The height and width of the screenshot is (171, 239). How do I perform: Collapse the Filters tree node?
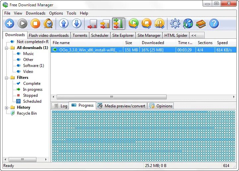(6, 78)
